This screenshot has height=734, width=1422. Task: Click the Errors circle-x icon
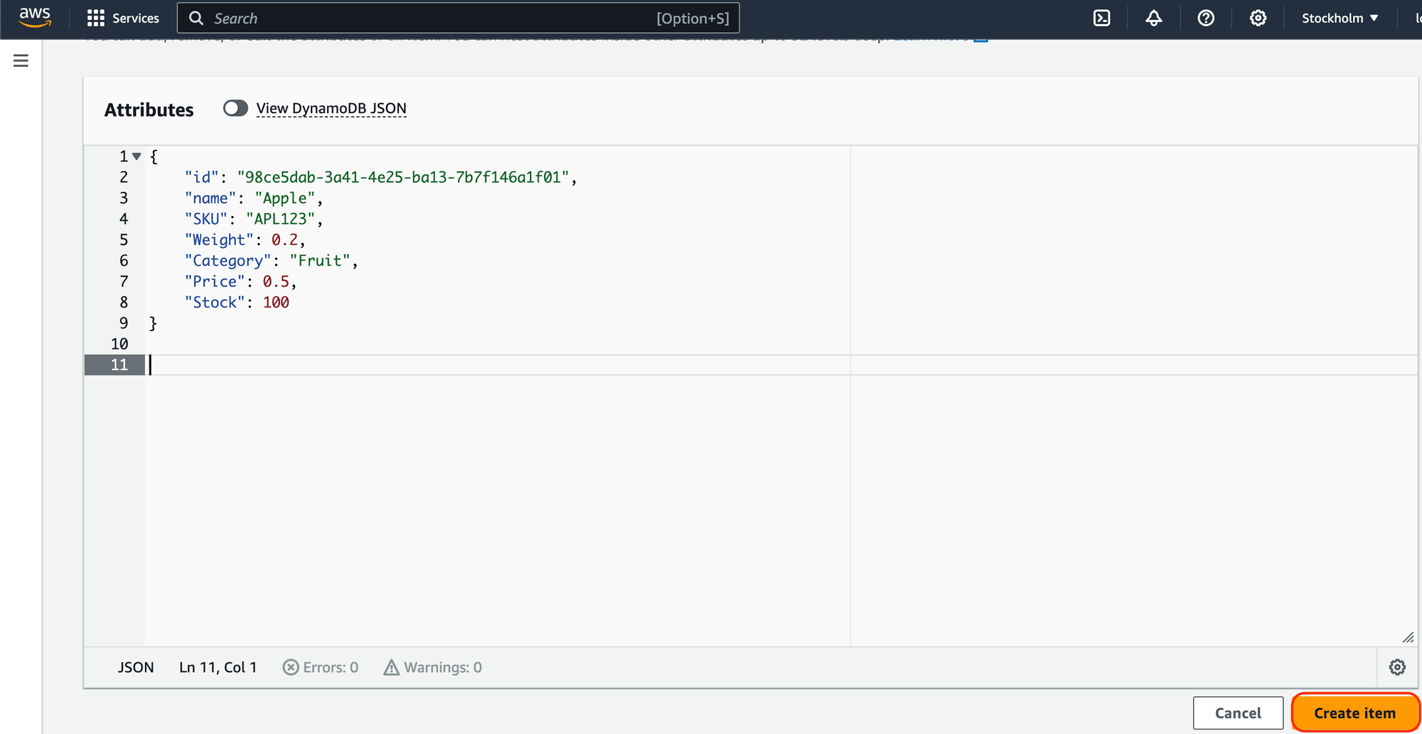point(291,667)
